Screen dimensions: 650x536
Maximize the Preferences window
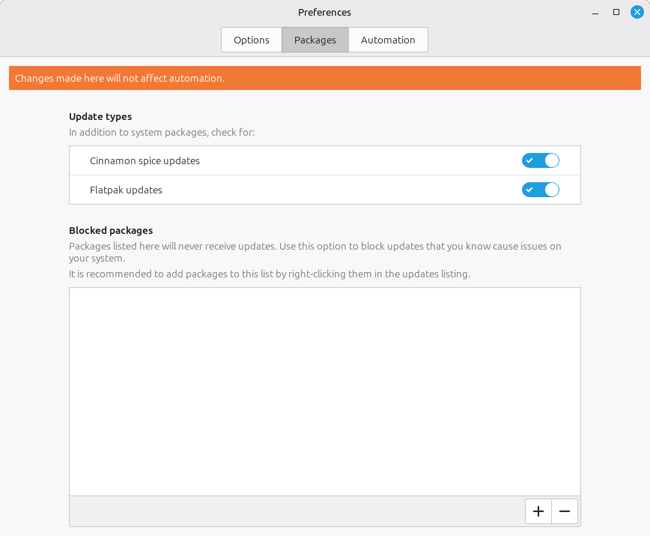(x=616, y=12)
